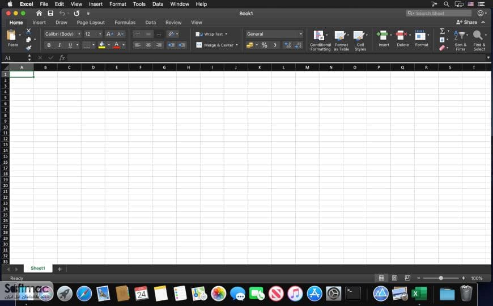493x306 pixels.
Task: Click the Select All corner triangle
Action: (6, 67)
